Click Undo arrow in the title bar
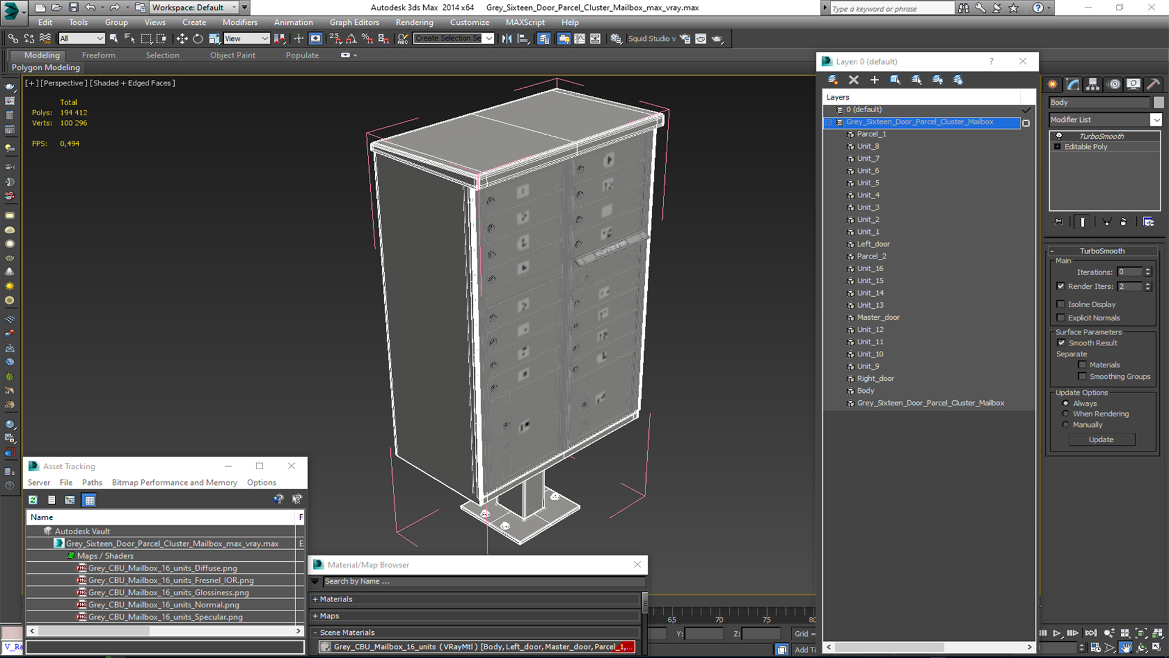The width and height of the screenshot is (1169, 658). 90,7
